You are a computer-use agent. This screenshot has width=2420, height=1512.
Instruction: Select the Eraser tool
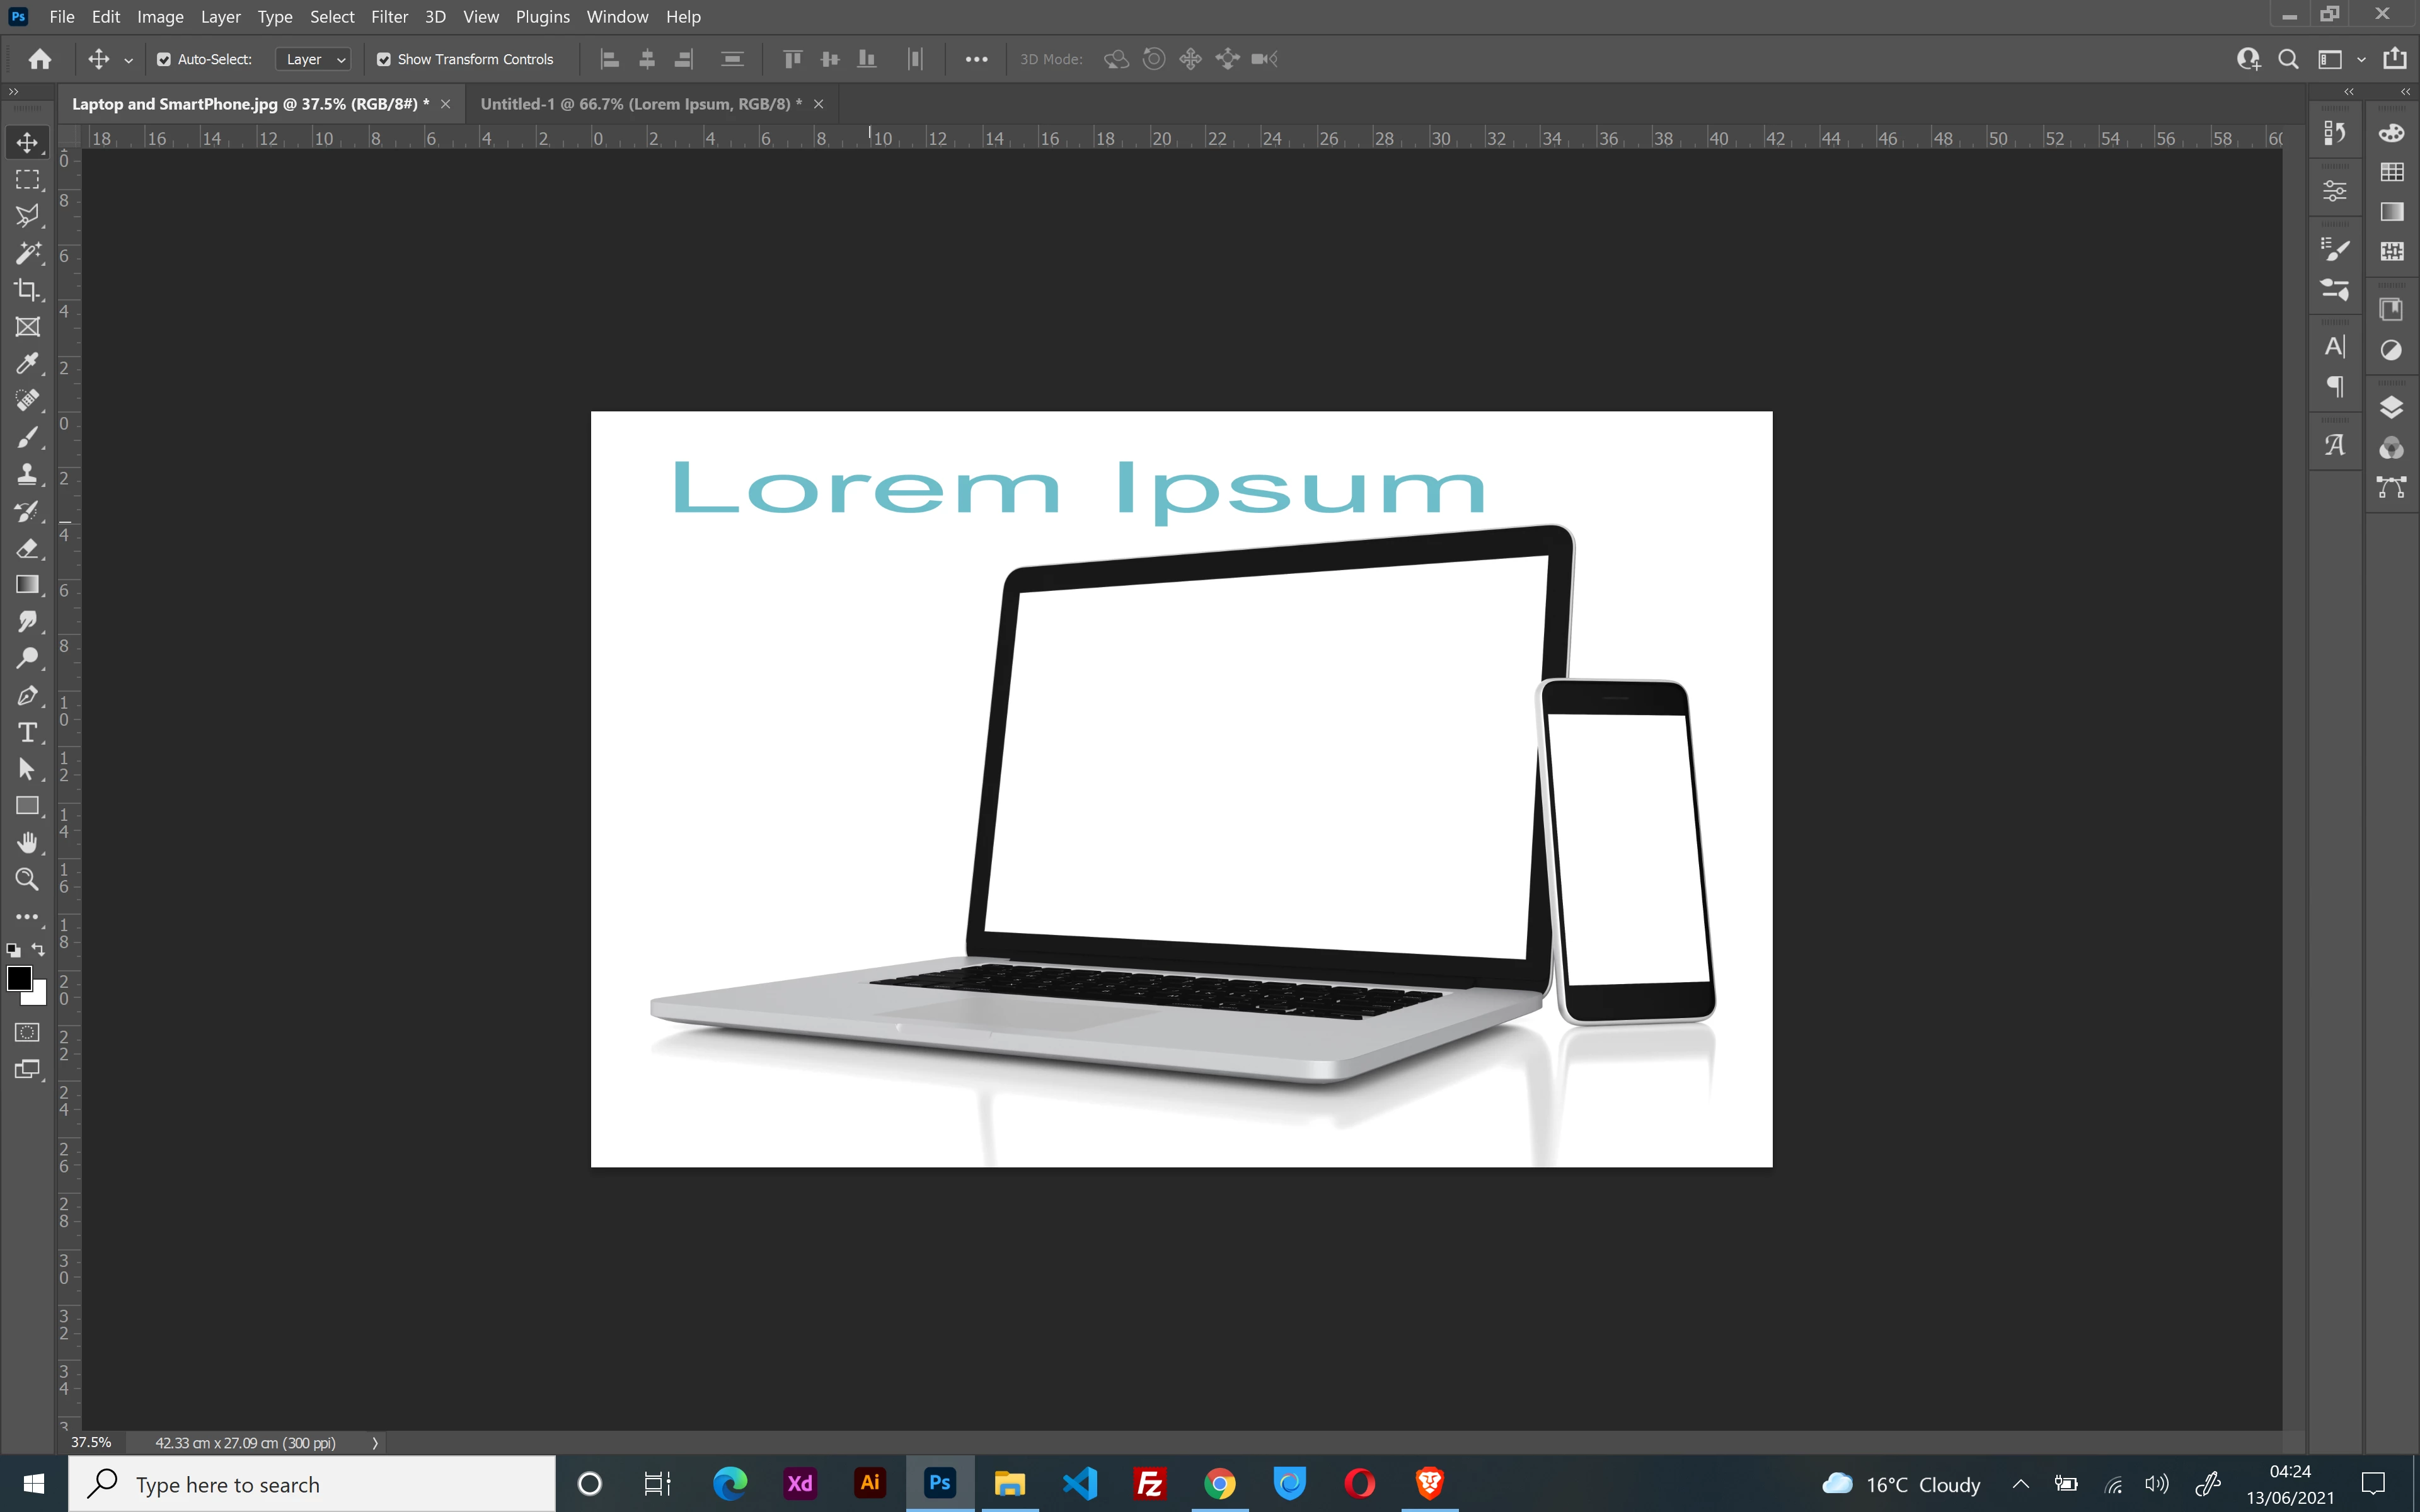(x=27, y=548)
